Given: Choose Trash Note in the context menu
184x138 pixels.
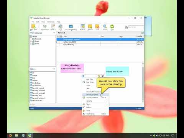Looking at the screenshot, I should (95, 114).
